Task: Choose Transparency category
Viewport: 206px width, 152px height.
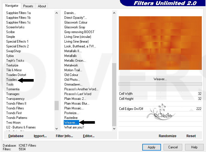Action: (x=15, y=99)
